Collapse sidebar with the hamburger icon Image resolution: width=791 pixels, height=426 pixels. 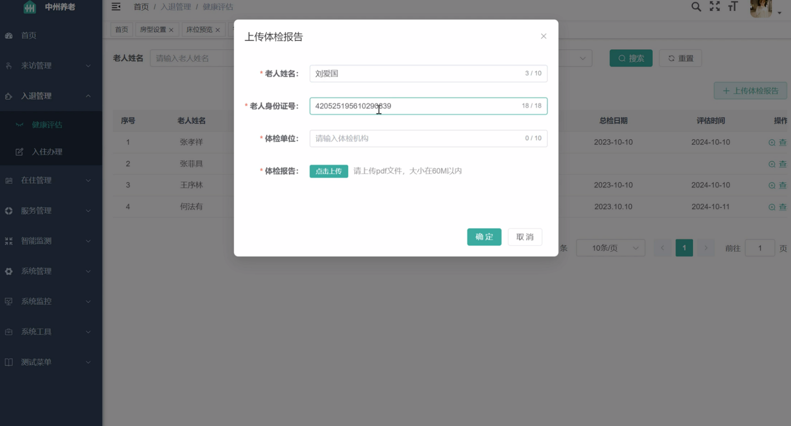point(116,7)
